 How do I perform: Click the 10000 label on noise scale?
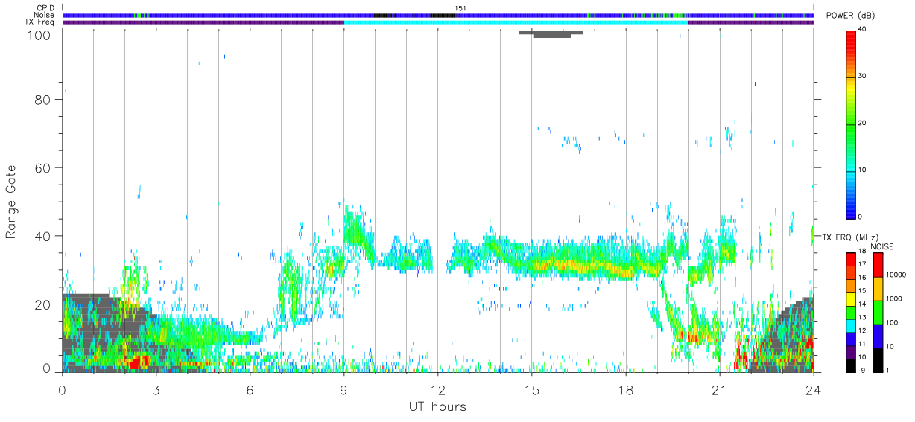click(895, 275)
